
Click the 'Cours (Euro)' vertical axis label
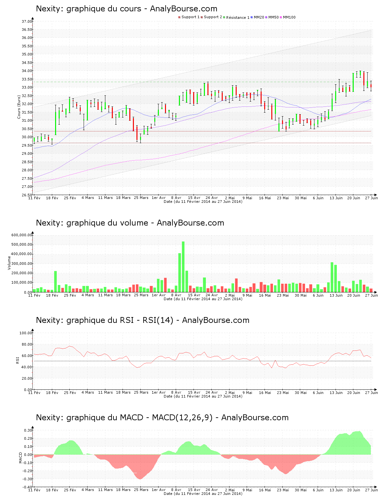coord(19,107)
